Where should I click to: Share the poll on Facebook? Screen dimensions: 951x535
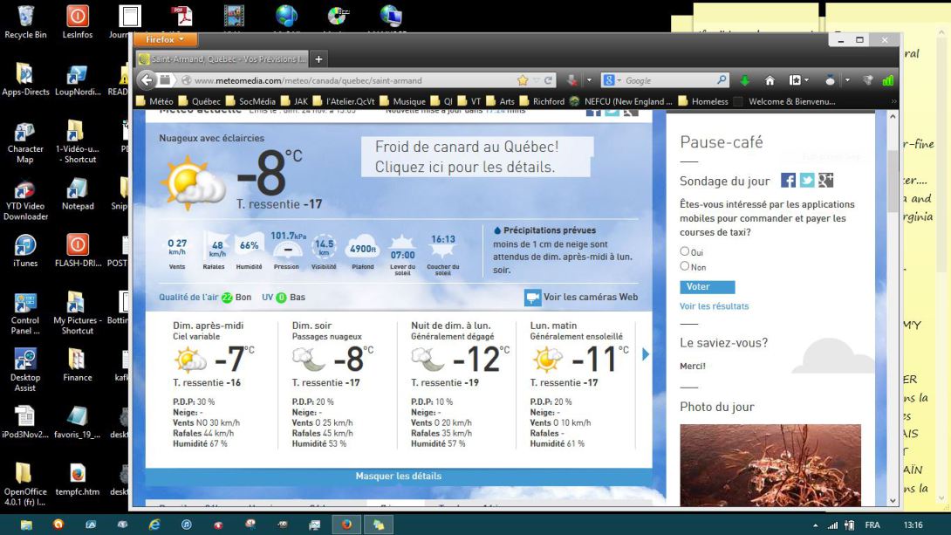tap(788, 180)
